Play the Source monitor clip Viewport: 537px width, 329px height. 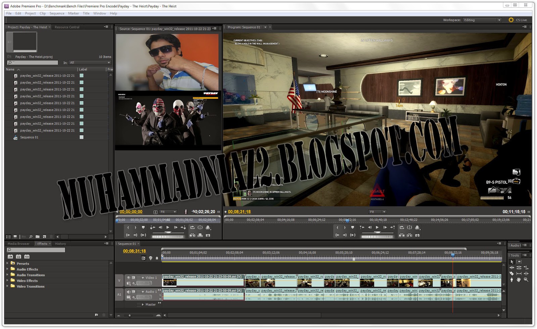click(168, 227)
